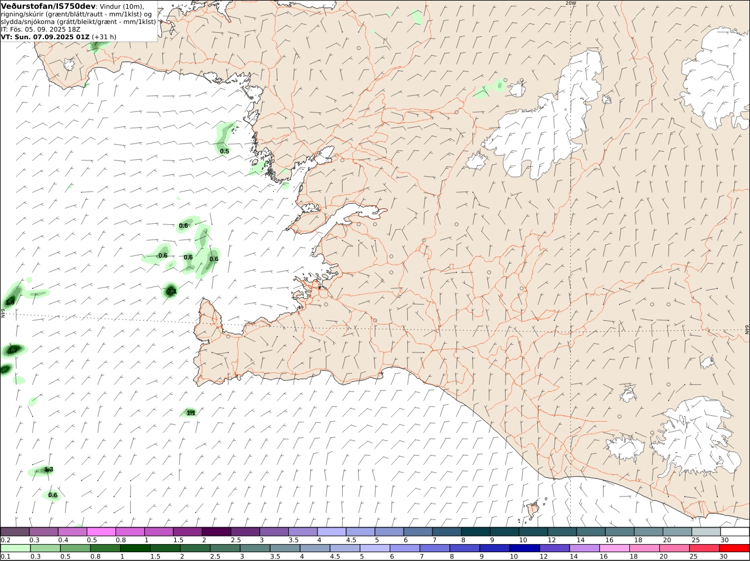
Task: Pick the royal blue 9–10 rain swatch
Action: [x=495, y=548]
